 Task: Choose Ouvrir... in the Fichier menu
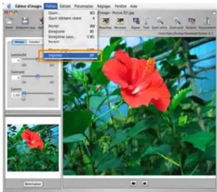click(x=71, y=13)
